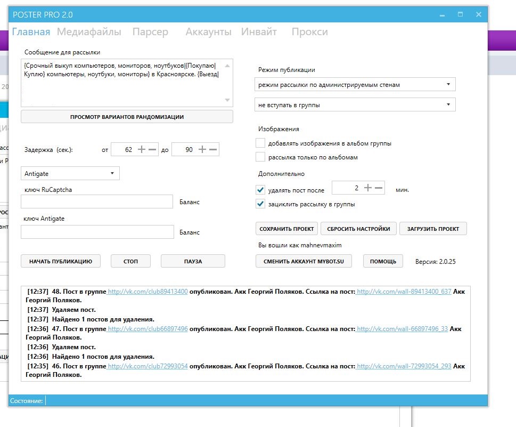Switch to the Главная tab
Image resolution: width=516 pixels, height=427 pixels.
click(x=31, y=32)
